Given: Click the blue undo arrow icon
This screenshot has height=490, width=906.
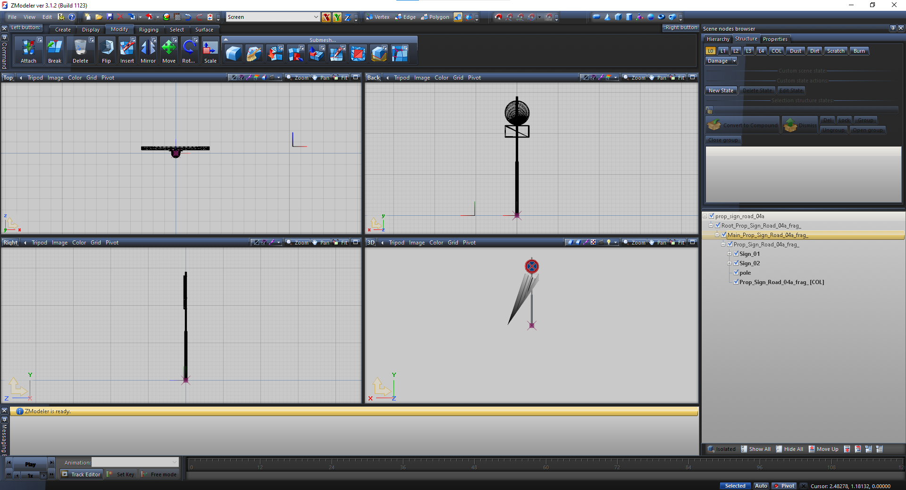Looking at the screenshot, I should 188,17.
